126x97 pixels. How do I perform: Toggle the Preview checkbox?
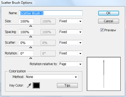102,30
